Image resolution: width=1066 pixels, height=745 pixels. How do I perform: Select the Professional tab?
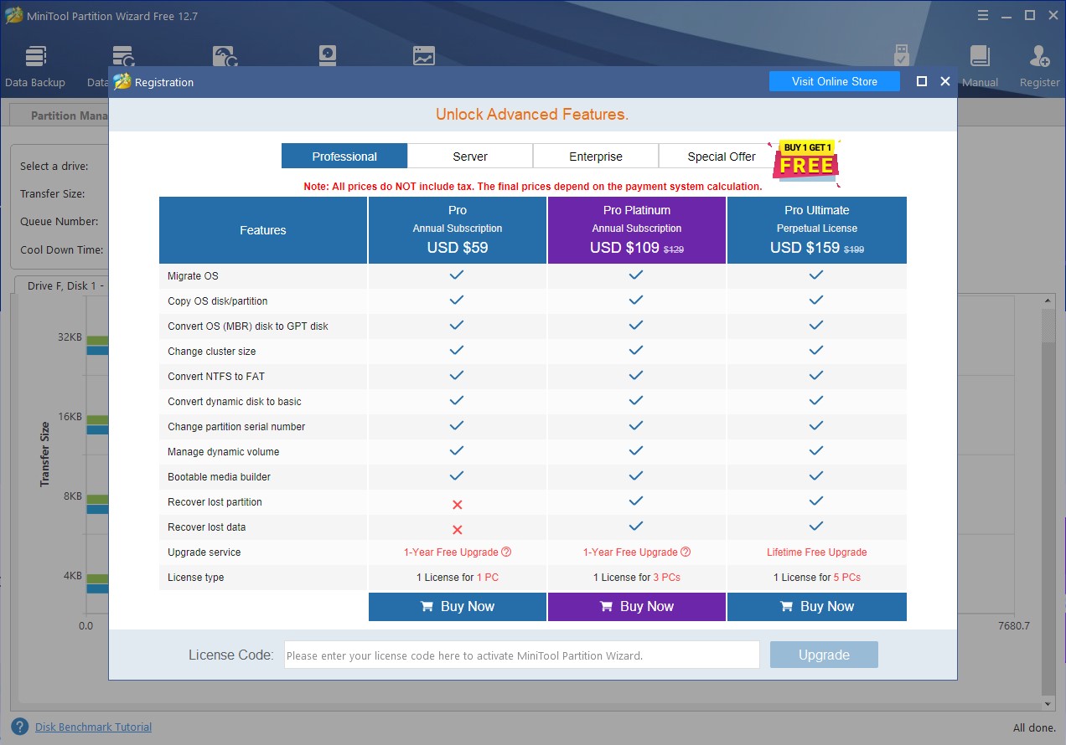(x=344, y=156)
